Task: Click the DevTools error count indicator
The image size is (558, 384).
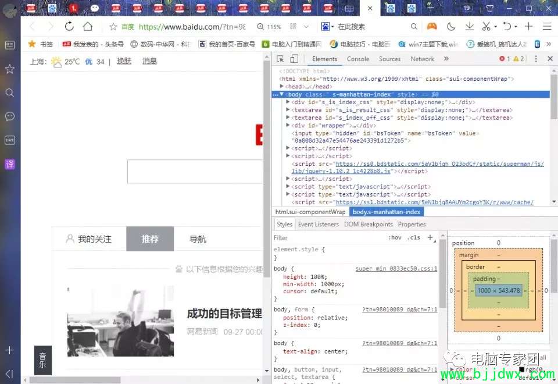Action: (x=505, y=59)
